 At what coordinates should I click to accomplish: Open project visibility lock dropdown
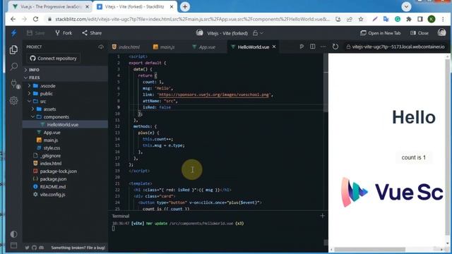258,33
